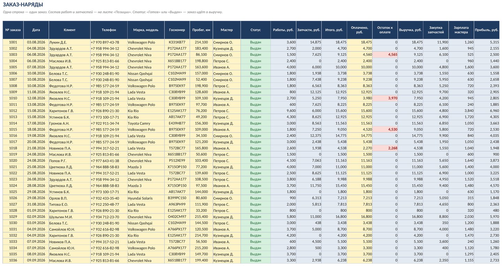
Task: Select order number cell 1036
Action: pyautogui.click(x=13, y=260)
